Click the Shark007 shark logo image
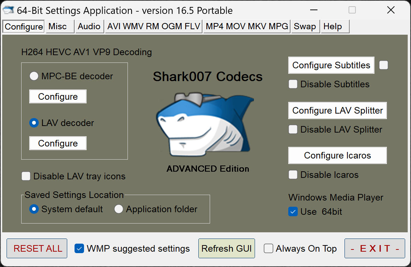Viewport: 411px width, 267px height. 205,124
